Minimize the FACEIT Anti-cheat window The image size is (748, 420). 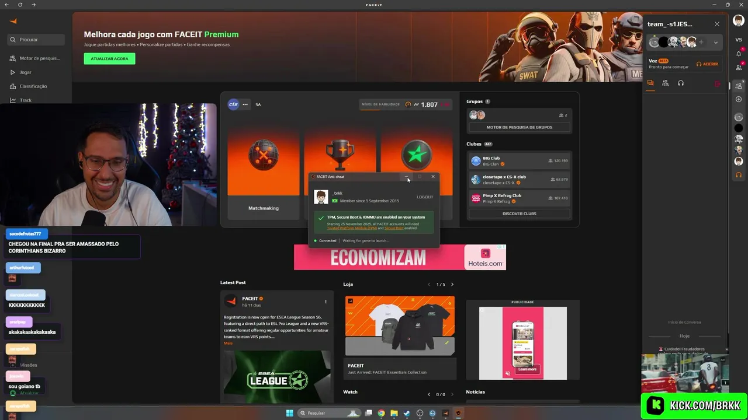pos(407,177)
